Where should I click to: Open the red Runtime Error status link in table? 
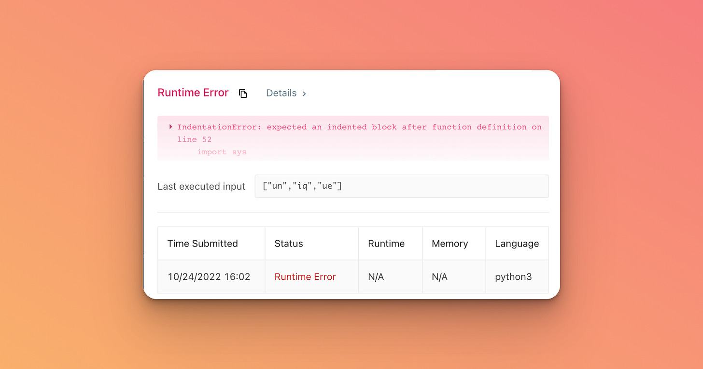tap(305, 277)
